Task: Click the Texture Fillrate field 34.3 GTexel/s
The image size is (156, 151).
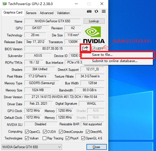Action: coord(90,76)
